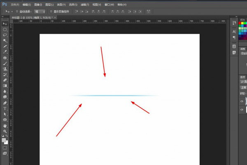The width and height of the screenshot is (247, 165).
Task: Click distribute horizontal centers button
Action: 135,12
